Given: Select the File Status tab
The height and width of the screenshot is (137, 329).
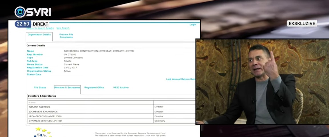Looking at the screenshot, I should [40, 87].
